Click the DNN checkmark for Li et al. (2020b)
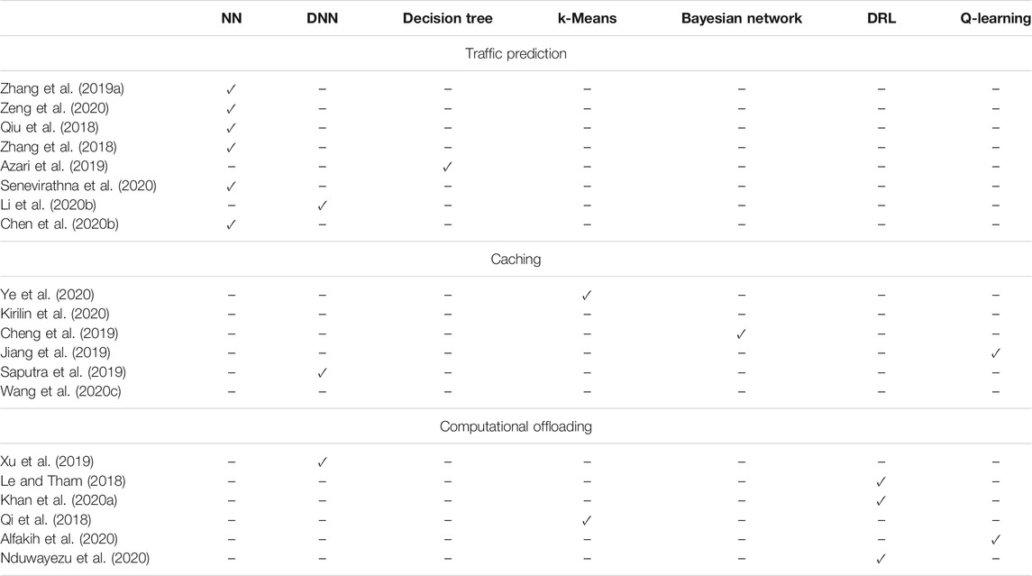Viewport: 1032px width, 576px height. pyautogui.click(x=323, y=206)
